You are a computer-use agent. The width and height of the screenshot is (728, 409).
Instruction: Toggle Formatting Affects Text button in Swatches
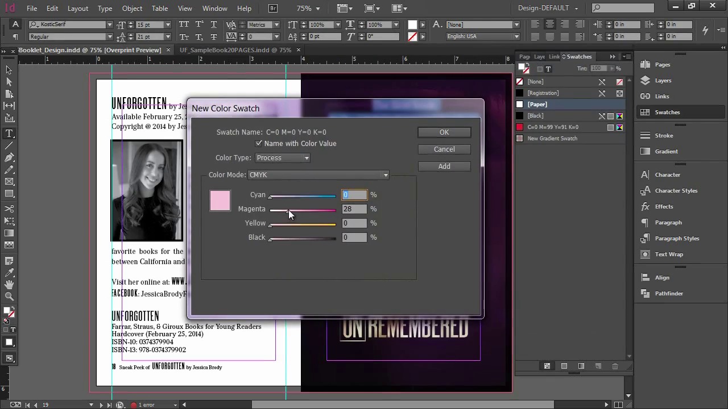click(548, 69)
